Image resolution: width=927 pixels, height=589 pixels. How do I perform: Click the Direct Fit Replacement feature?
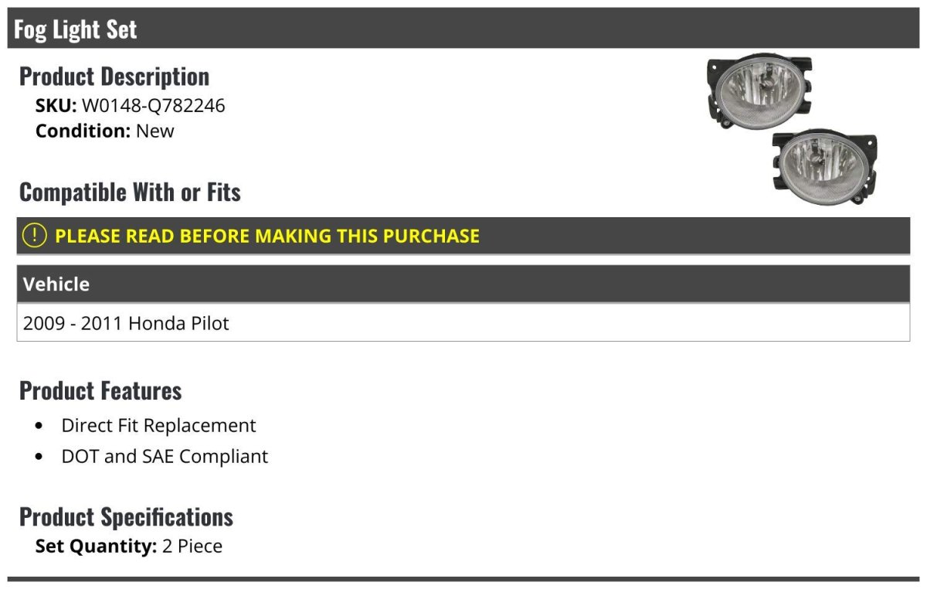point(158,426)
